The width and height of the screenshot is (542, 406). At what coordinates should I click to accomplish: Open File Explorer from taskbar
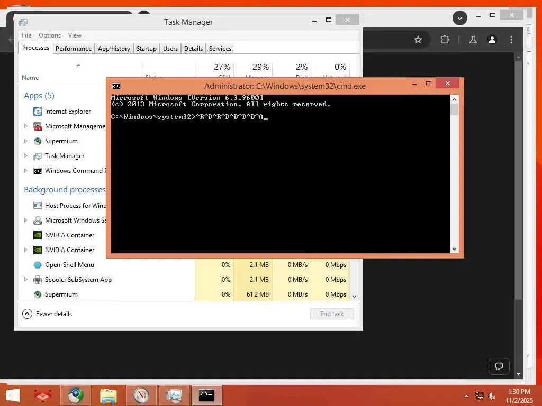coord(108,395)
